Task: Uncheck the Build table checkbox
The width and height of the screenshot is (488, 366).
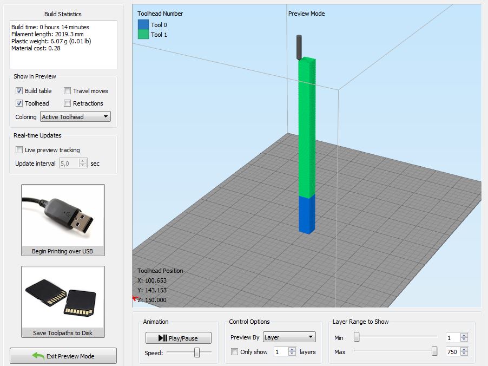Action: (x=19, y=91)
